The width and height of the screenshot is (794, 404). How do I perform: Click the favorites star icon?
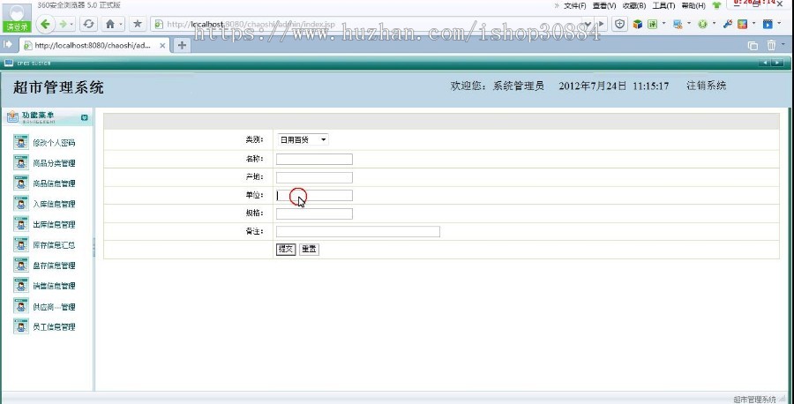pyautogui.click(x=138, y=24)
